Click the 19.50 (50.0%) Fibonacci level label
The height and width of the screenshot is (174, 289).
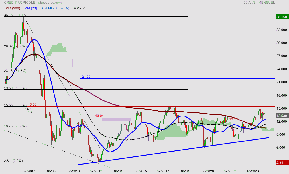(15, 88)
